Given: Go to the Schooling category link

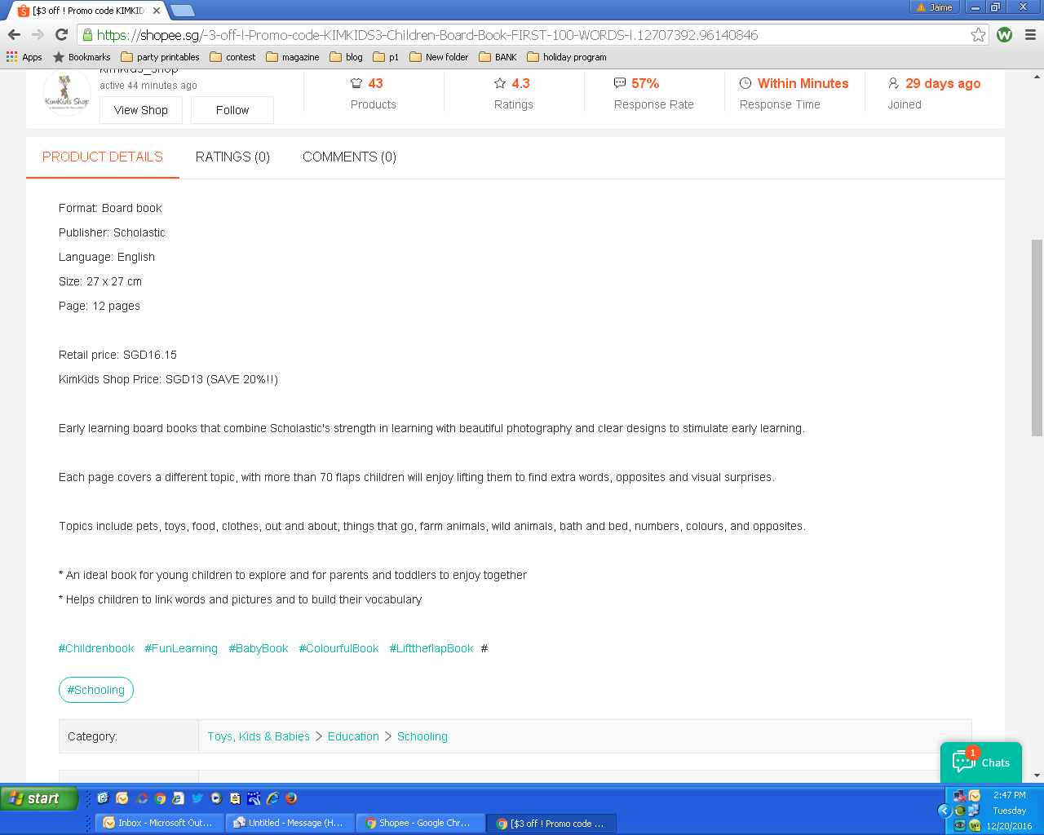Looking at the screenshot, I should (422, 736).
